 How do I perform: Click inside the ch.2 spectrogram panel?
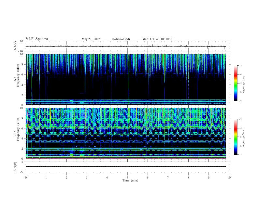pos(125,133)
